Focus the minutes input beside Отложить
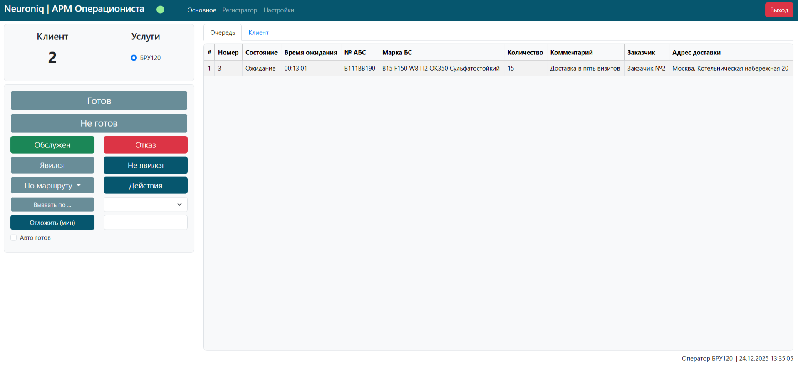The width and height of the screenshot is (798, 367). click(145, 223)
